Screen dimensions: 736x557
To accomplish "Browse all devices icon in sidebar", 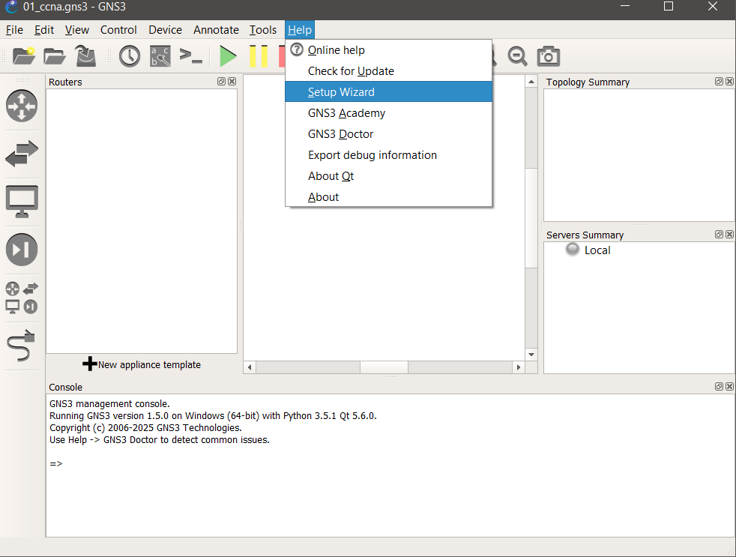I will tap(22, 298).
